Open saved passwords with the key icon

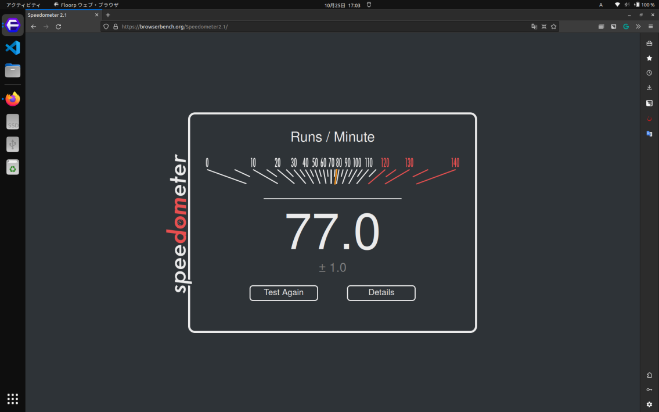pos(649,389)
